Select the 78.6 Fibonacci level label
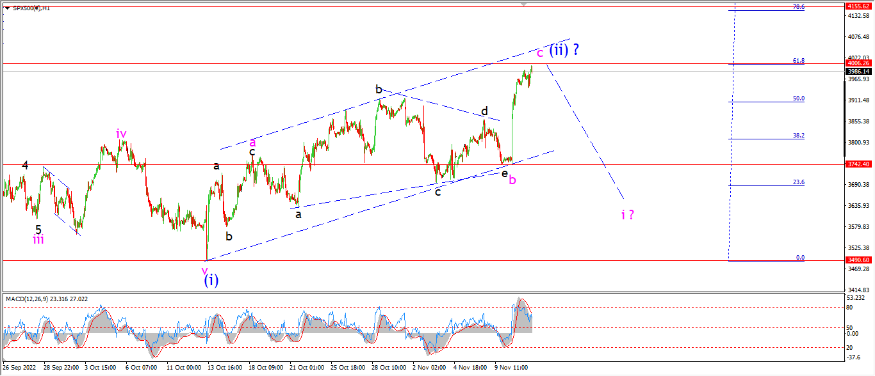The width and height of the screenshot is (875, 376). (x=799, y=6)
